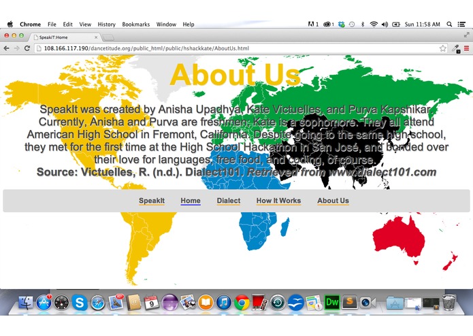The width and height of the screenshot is (473, 336).
Task: Open a new tab next to SpeakIT:Home
Action: pyautogui.click(x=108, y=37)
